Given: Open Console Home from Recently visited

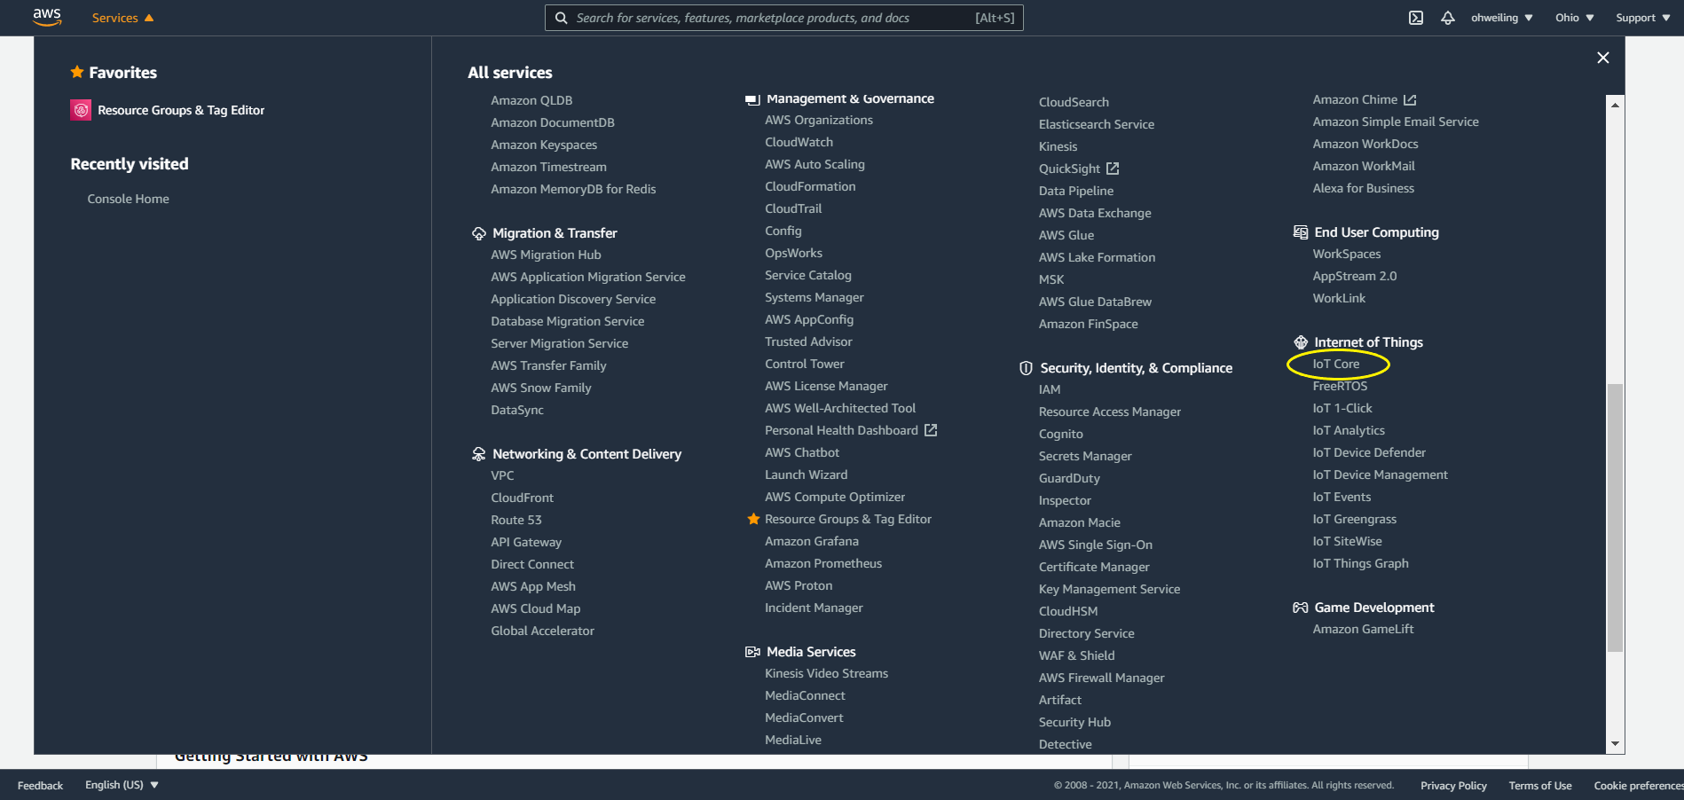Looking at the screenshot, I should click(128, 199).
